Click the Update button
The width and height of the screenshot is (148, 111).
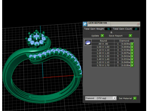(95, 36)
